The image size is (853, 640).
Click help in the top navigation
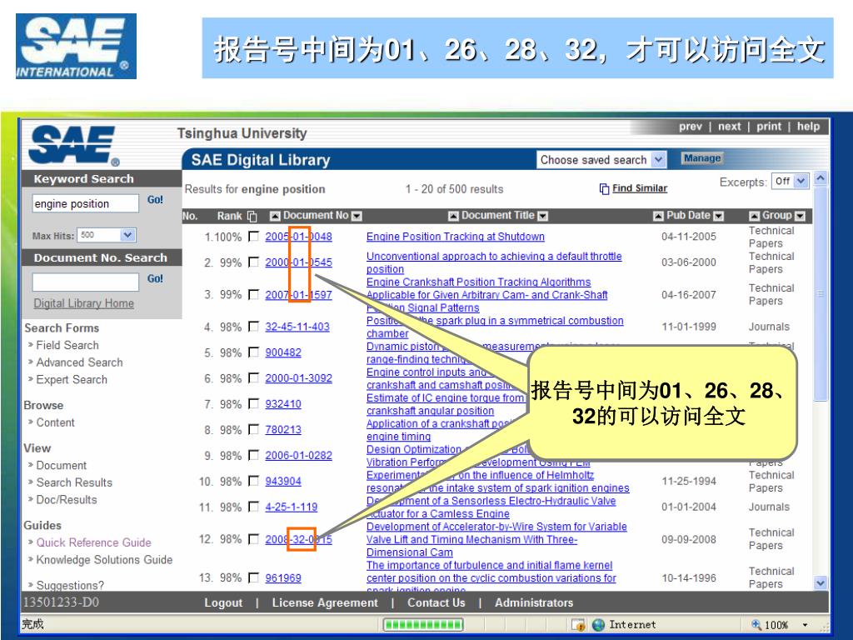coord(808,127)
